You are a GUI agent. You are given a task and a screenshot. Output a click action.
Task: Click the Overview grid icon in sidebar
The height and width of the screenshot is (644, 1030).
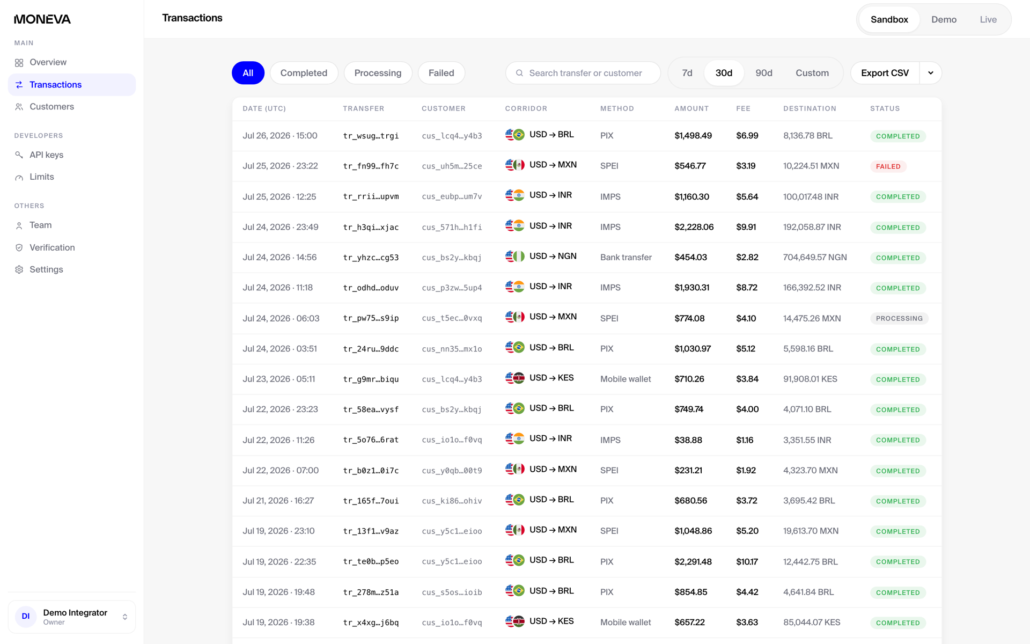(19, 63)
